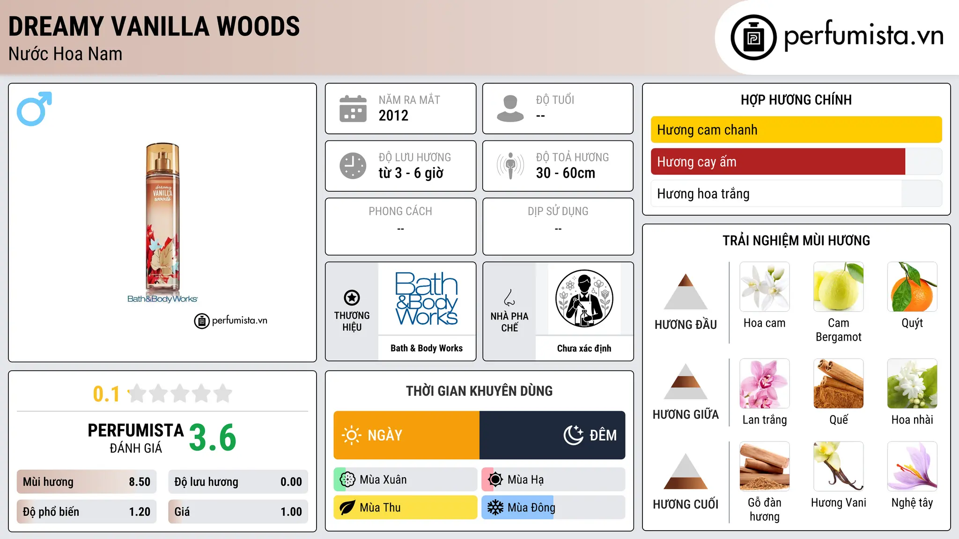This screenshot has height=539, width=959.
Task: Click the sun icon for Mùa Hạ
Action: click(x=495, y=480)
